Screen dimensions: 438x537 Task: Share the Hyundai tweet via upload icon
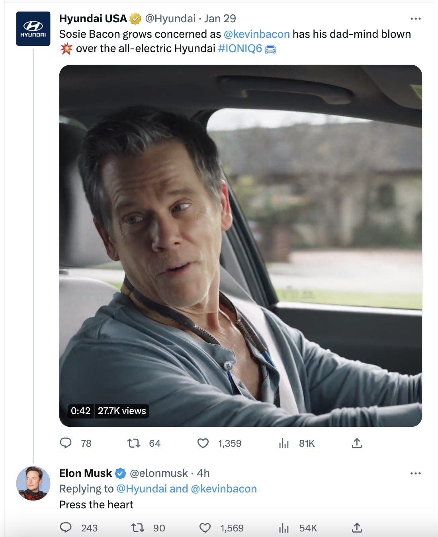click(357, 443)
